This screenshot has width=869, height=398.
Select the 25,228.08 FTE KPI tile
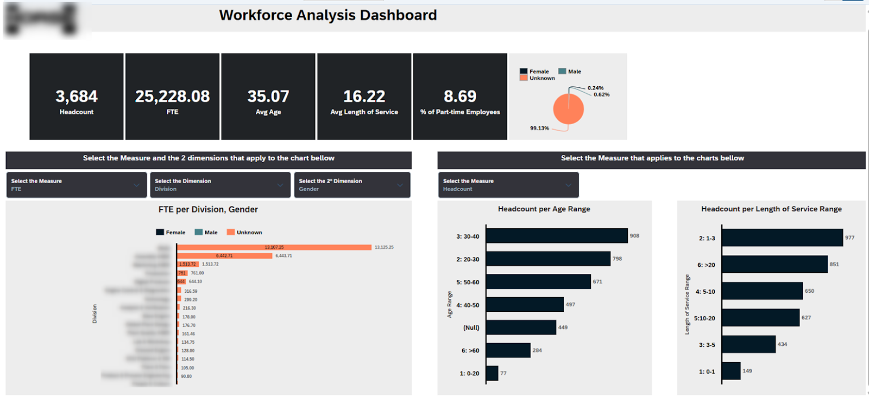[x=172, y=97]
